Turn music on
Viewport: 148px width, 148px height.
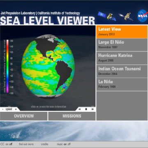tap(65, 144)
